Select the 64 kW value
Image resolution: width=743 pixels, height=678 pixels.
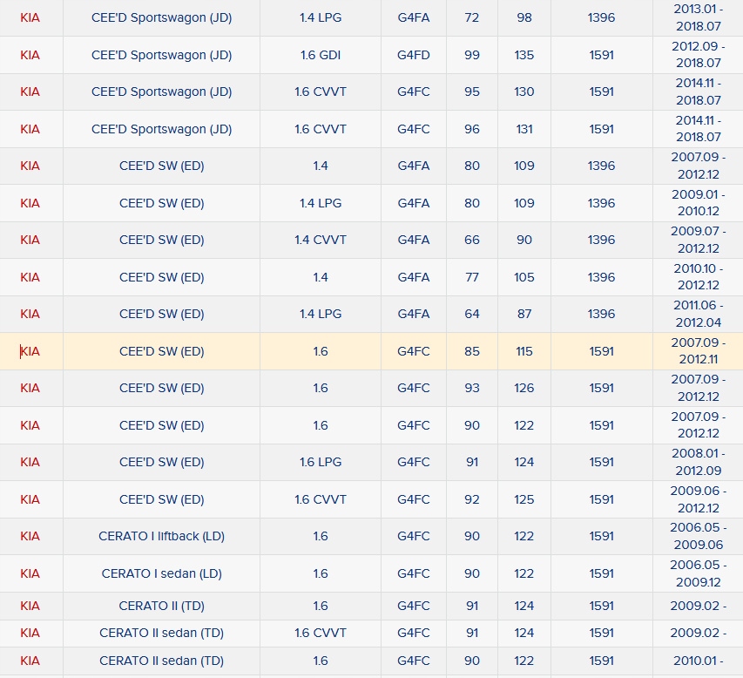472,314
